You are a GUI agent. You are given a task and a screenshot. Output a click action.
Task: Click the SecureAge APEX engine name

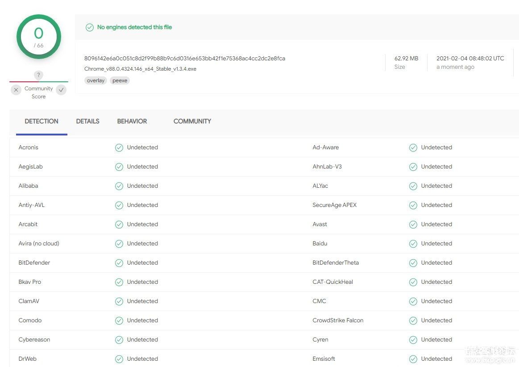[x=335, y=205]
